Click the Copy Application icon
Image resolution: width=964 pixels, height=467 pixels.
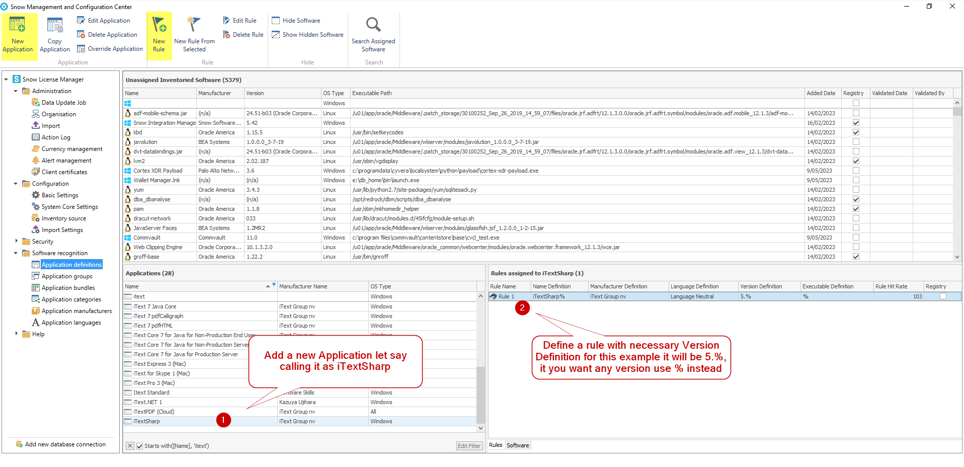coord(54,25)
